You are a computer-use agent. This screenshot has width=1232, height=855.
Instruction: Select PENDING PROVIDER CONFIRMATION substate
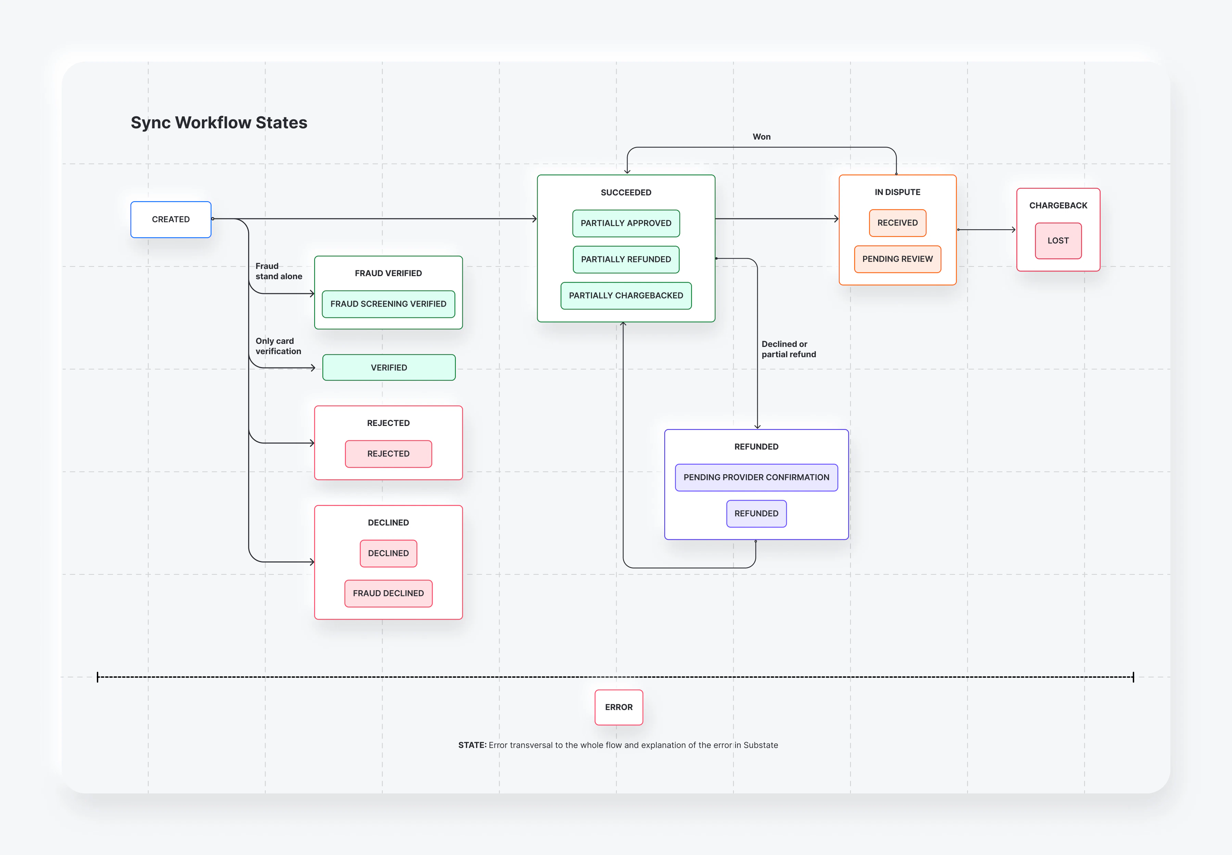(x=756, y=477)
